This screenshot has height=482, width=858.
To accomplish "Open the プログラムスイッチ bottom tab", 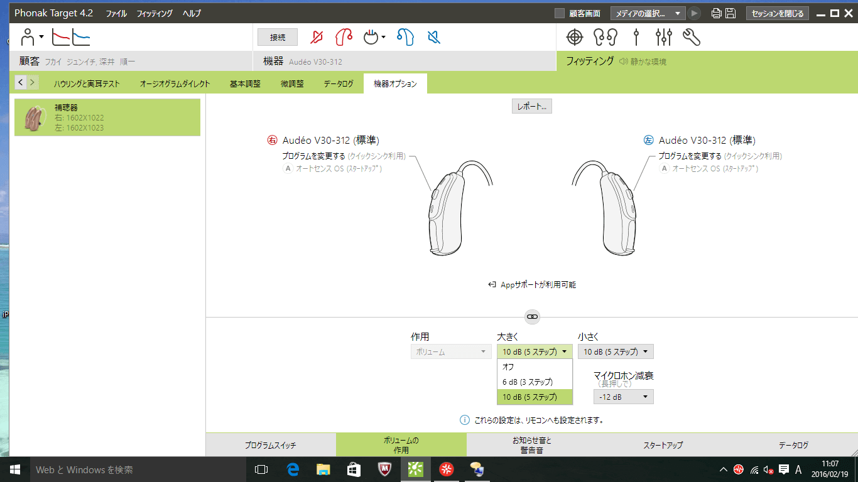I will pyautogui.click(x=271, y=445).
